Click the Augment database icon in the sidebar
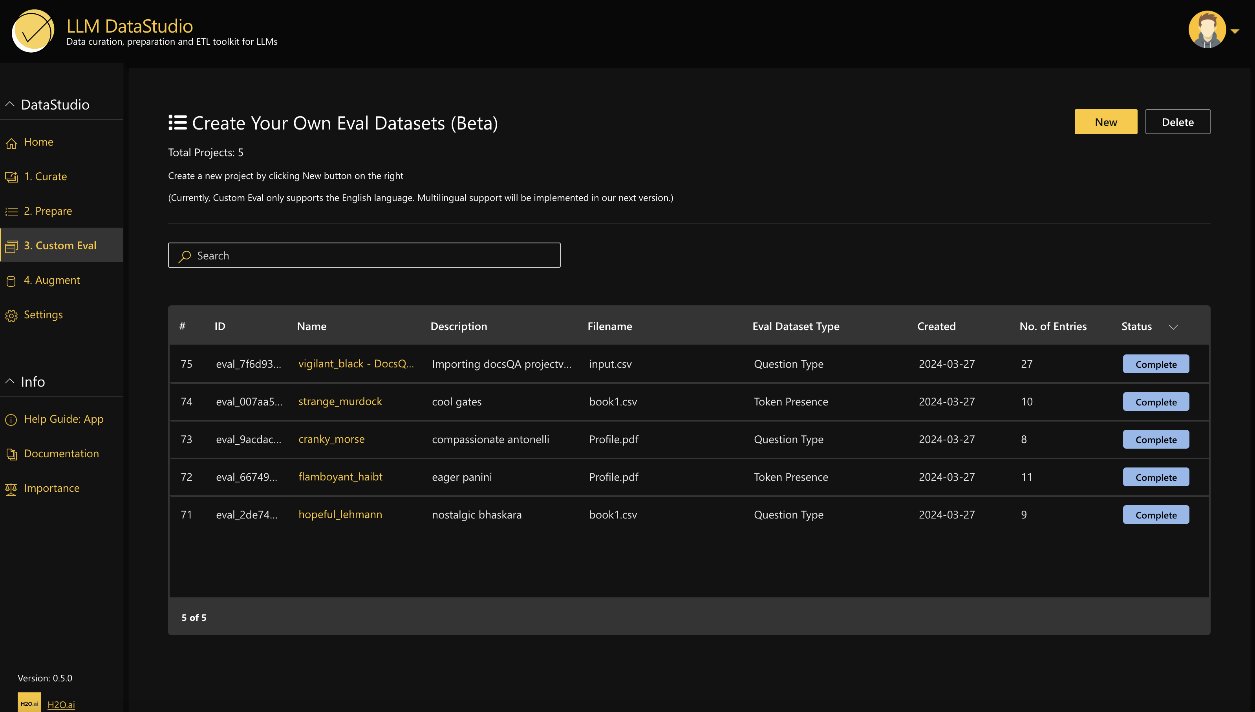This screenshot has width=1255, height=712. coord(11,281)
